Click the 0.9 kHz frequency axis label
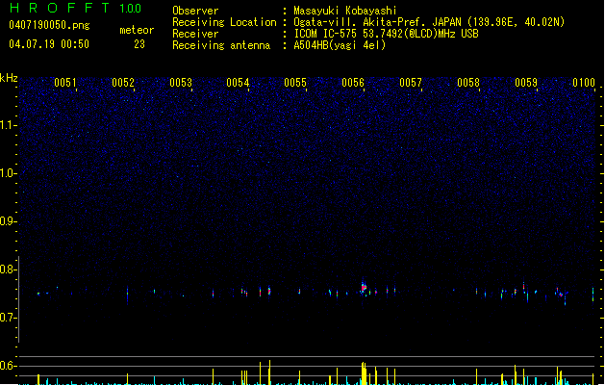This screenshot has width=605, height=385. [x=8, y=221]
